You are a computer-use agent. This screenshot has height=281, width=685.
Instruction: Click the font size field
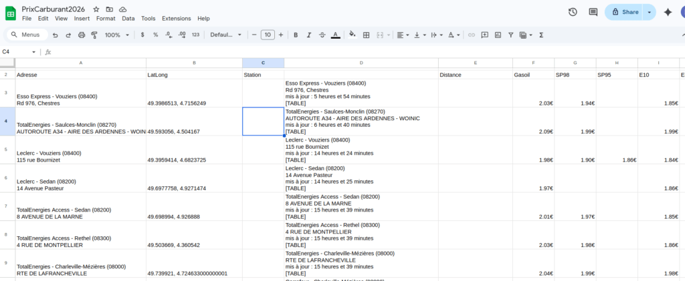click(268, 35)
